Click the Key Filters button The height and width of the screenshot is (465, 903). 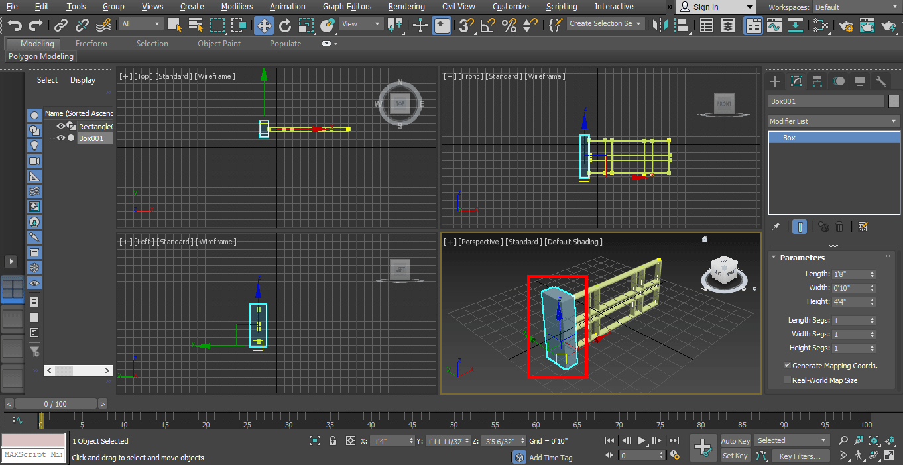[x=800, y=456]
